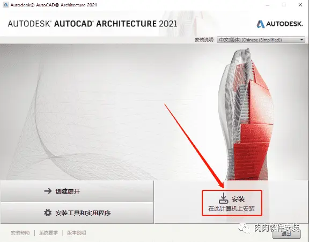Image resolution: width=309 pixels, height=242 pixels.
Task: Click the Autodesk logo at top right
Action: coord(279,24)
